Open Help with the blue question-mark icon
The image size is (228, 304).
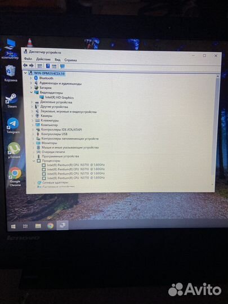click(x=48, y=66)
